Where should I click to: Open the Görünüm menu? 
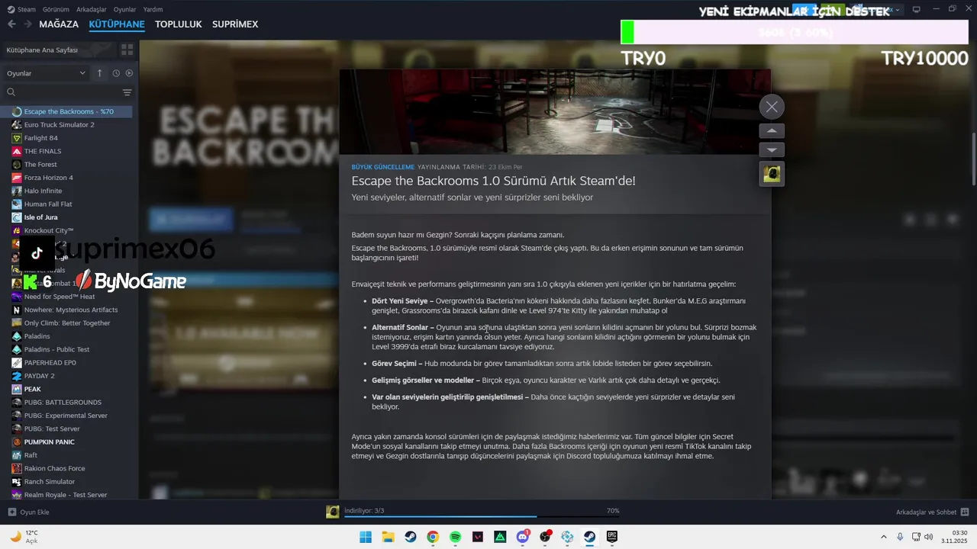[56, 9]
